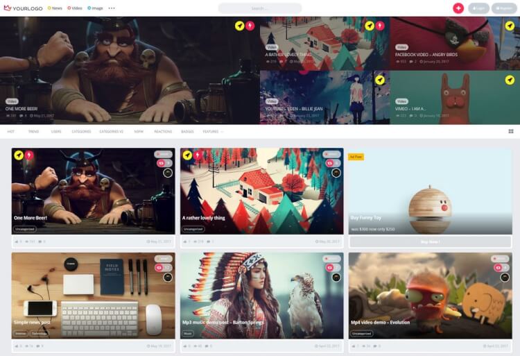This screenshot has height=356, width=520.
Task: Switch to the Trend tab
Action: click(33, 132)
